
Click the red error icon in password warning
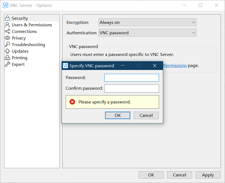click(72, 102)
